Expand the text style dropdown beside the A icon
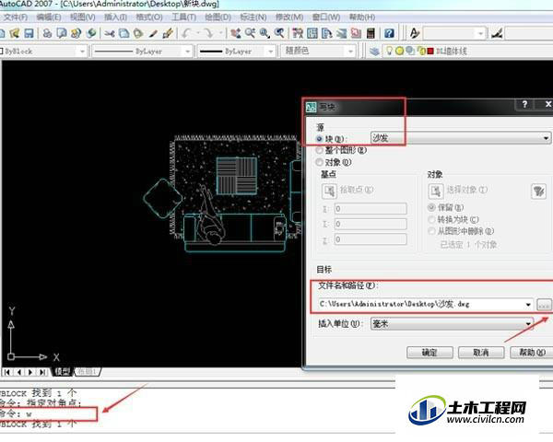This screenshot has height=442, width=553. [480, 34]
